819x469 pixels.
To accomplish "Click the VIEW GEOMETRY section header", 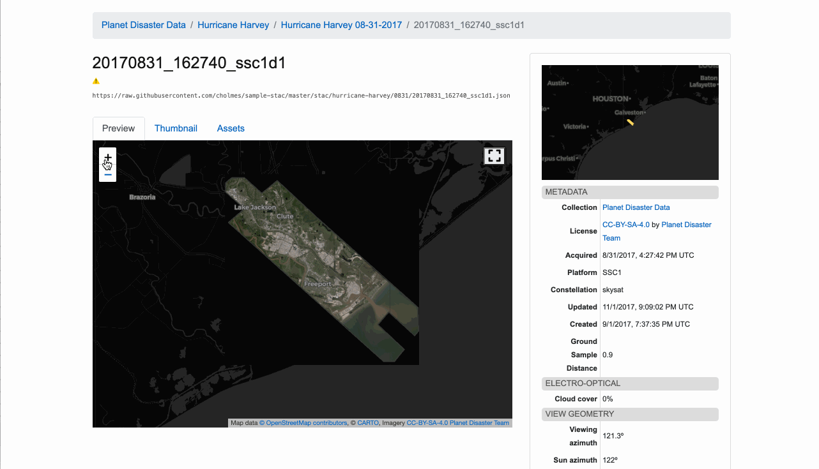I will coord(630,414).
